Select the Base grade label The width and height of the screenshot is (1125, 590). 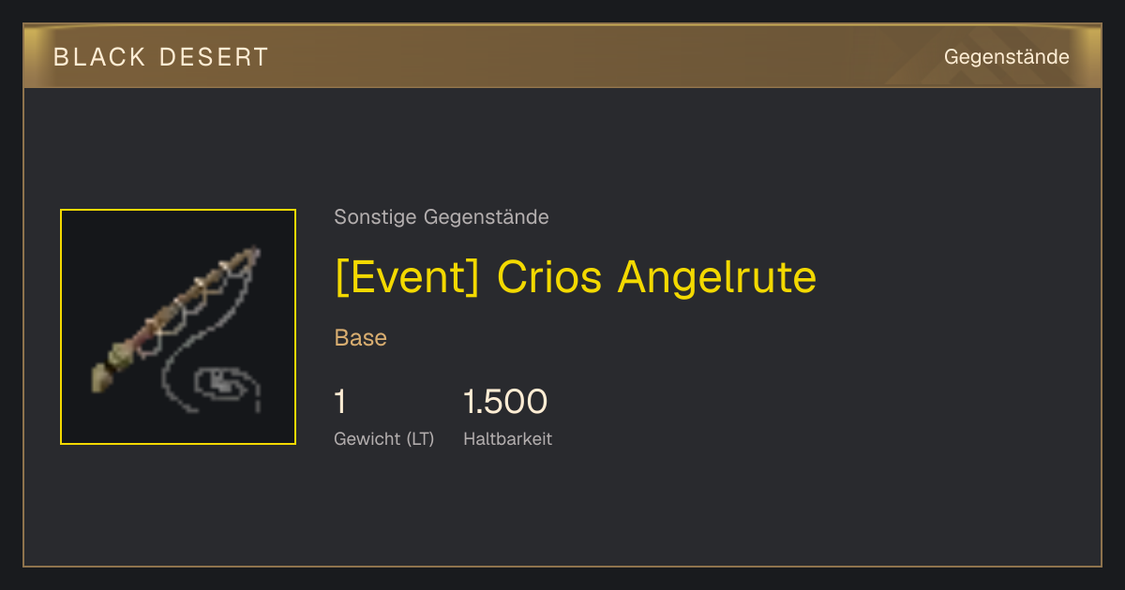click(361, 338)
